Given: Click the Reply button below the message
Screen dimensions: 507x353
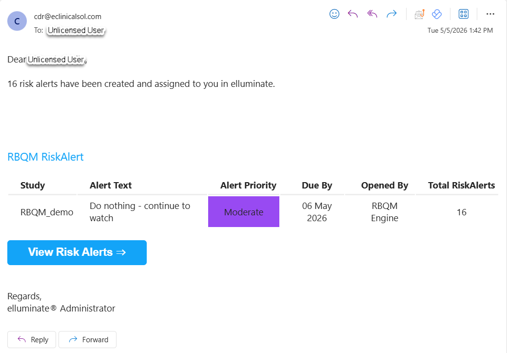Looking at the screenshot, I should [x=32, y=339].
